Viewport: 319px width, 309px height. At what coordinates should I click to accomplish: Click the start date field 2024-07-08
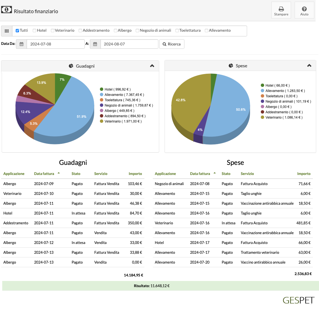point(55,44)
